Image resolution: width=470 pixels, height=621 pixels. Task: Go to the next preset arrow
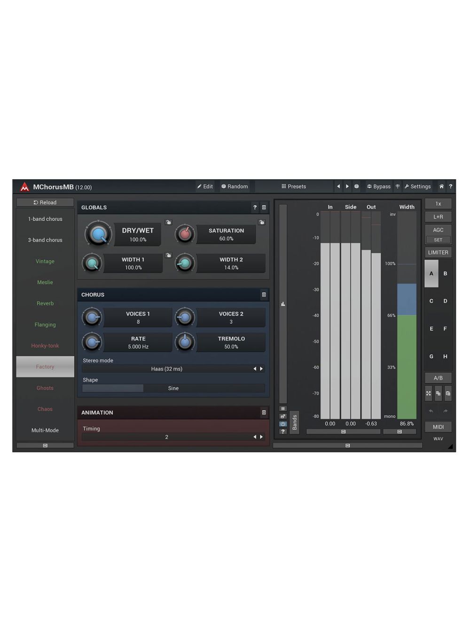(347, 186)
